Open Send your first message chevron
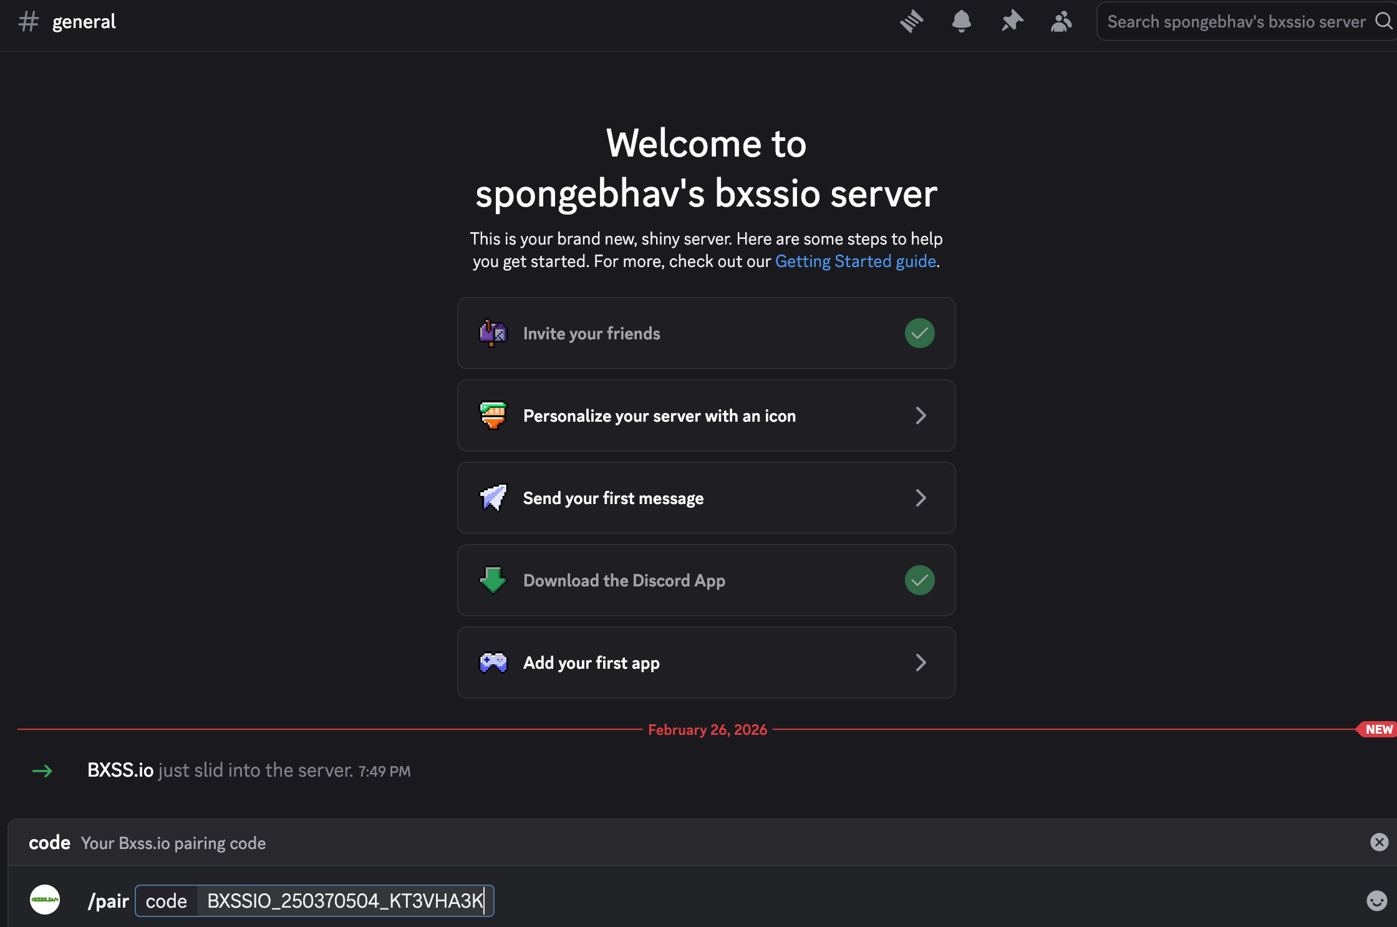This screenshot has width=1397, height=927. click(x=921, y=498)
